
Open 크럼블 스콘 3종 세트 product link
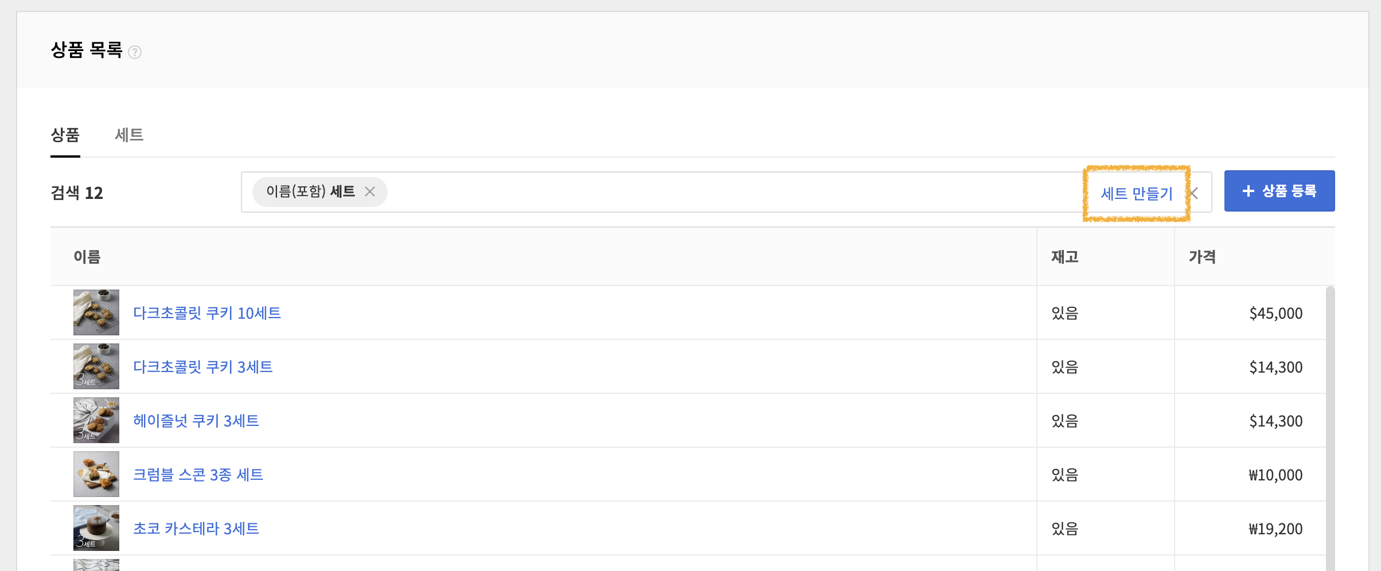tap(198, 475)
